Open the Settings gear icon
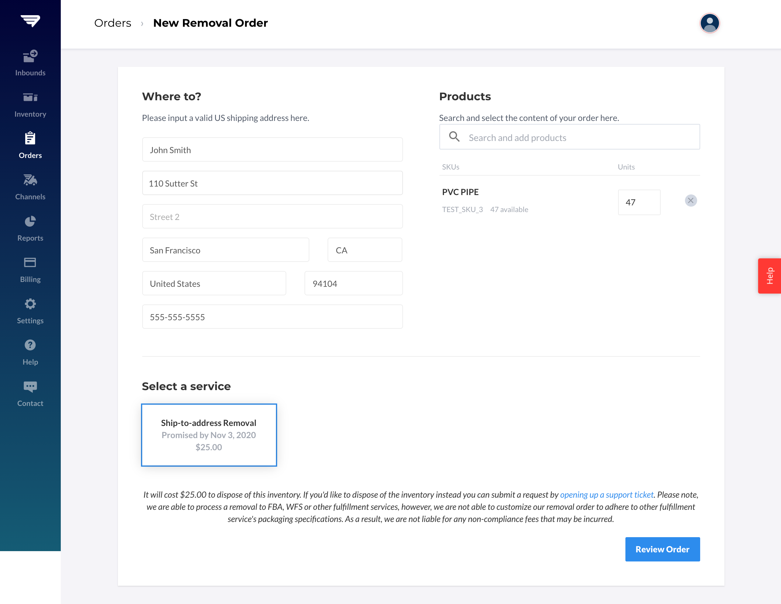The width and height of the screenshot is (781, 604). pyautogui.click(x=30, y=304)
